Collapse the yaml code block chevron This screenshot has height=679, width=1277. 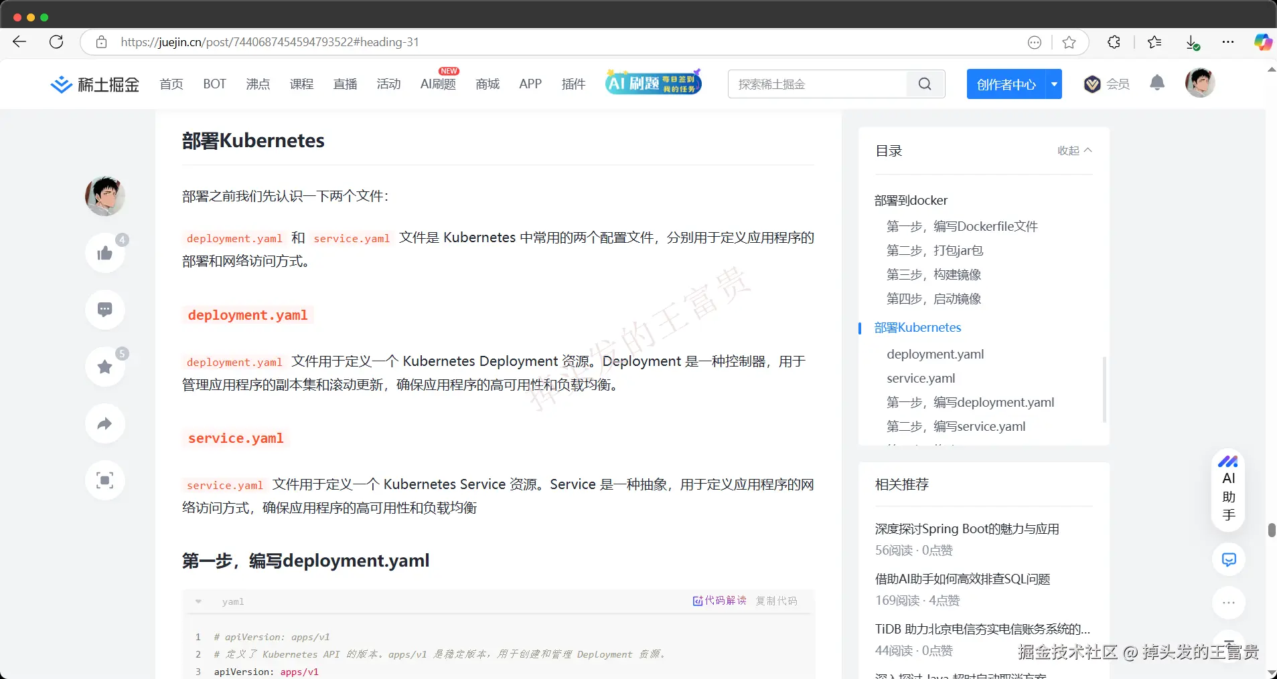coord(198,601)
